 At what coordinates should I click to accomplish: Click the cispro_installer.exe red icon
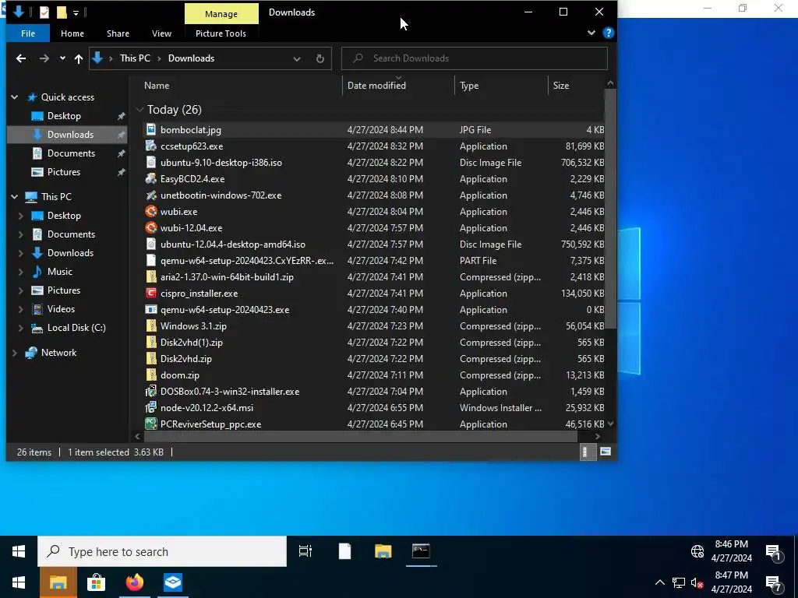[x=150, y=293]
